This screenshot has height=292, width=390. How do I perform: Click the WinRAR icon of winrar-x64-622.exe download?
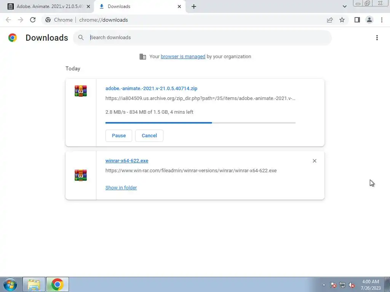coord(81,175)
